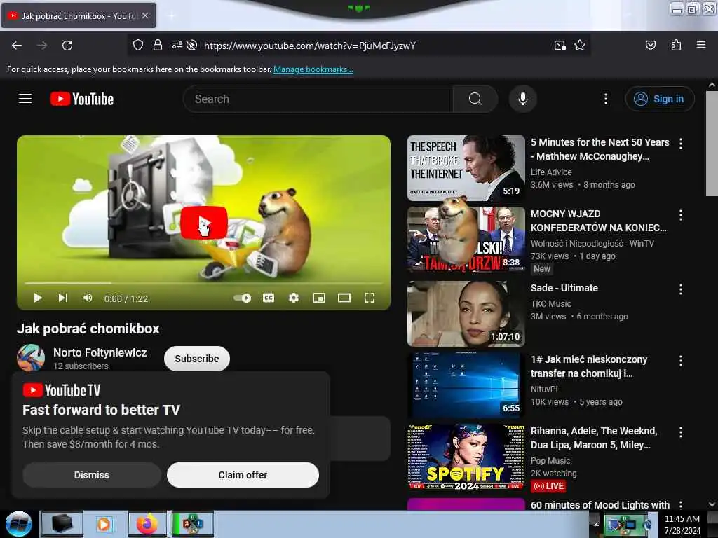Search with your voice microphone

pyautogui.click(x=522, y=99)
